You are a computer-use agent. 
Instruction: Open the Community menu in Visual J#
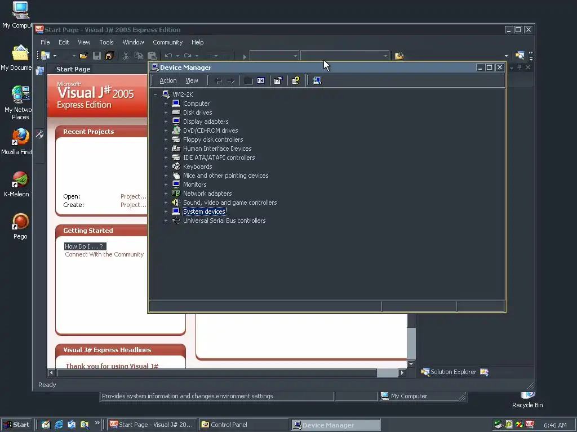click(168, 42)
